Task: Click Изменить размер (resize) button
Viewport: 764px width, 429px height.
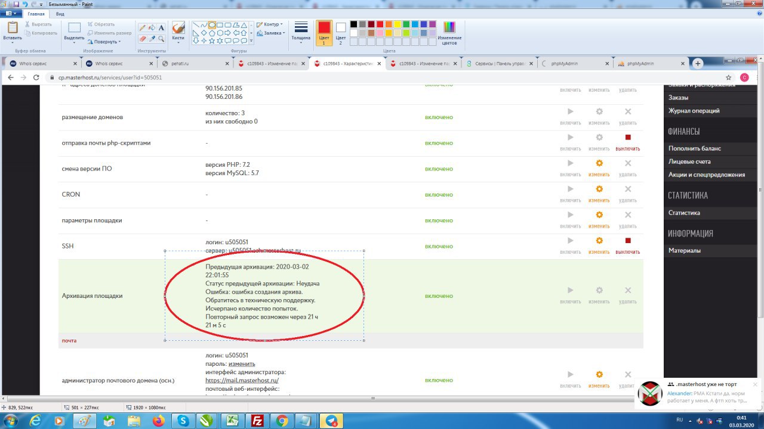Action: click(109, 33)
